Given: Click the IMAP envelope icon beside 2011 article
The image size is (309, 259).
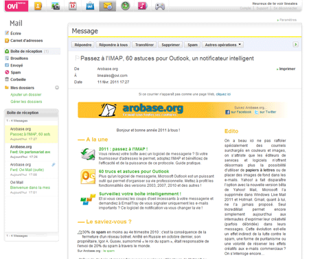Looking at the screenshot, I should point(88,154).
